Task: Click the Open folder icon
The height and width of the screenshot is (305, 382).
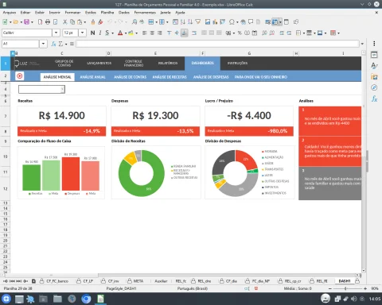Action: (16, 22)
